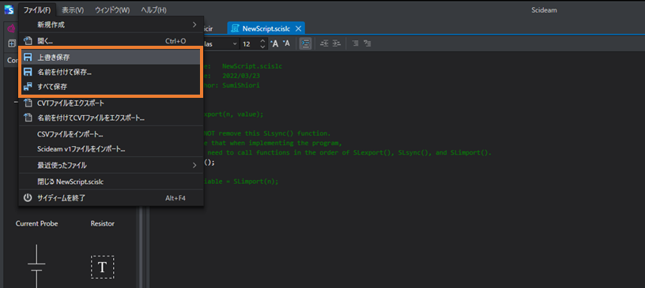645x288 pixels.
Task: Click the サイディームを終了 power icon
Action: coord(28,198)
